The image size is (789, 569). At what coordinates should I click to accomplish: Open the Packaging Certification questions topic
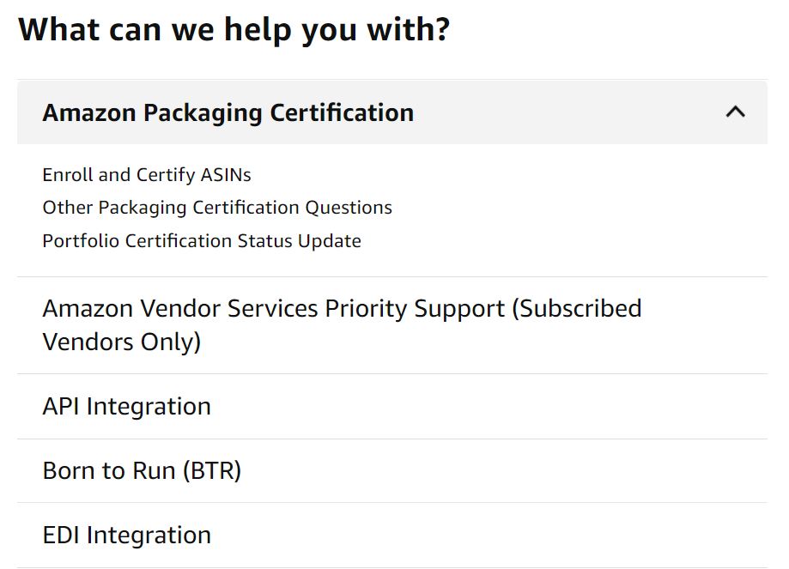(216, 208)
